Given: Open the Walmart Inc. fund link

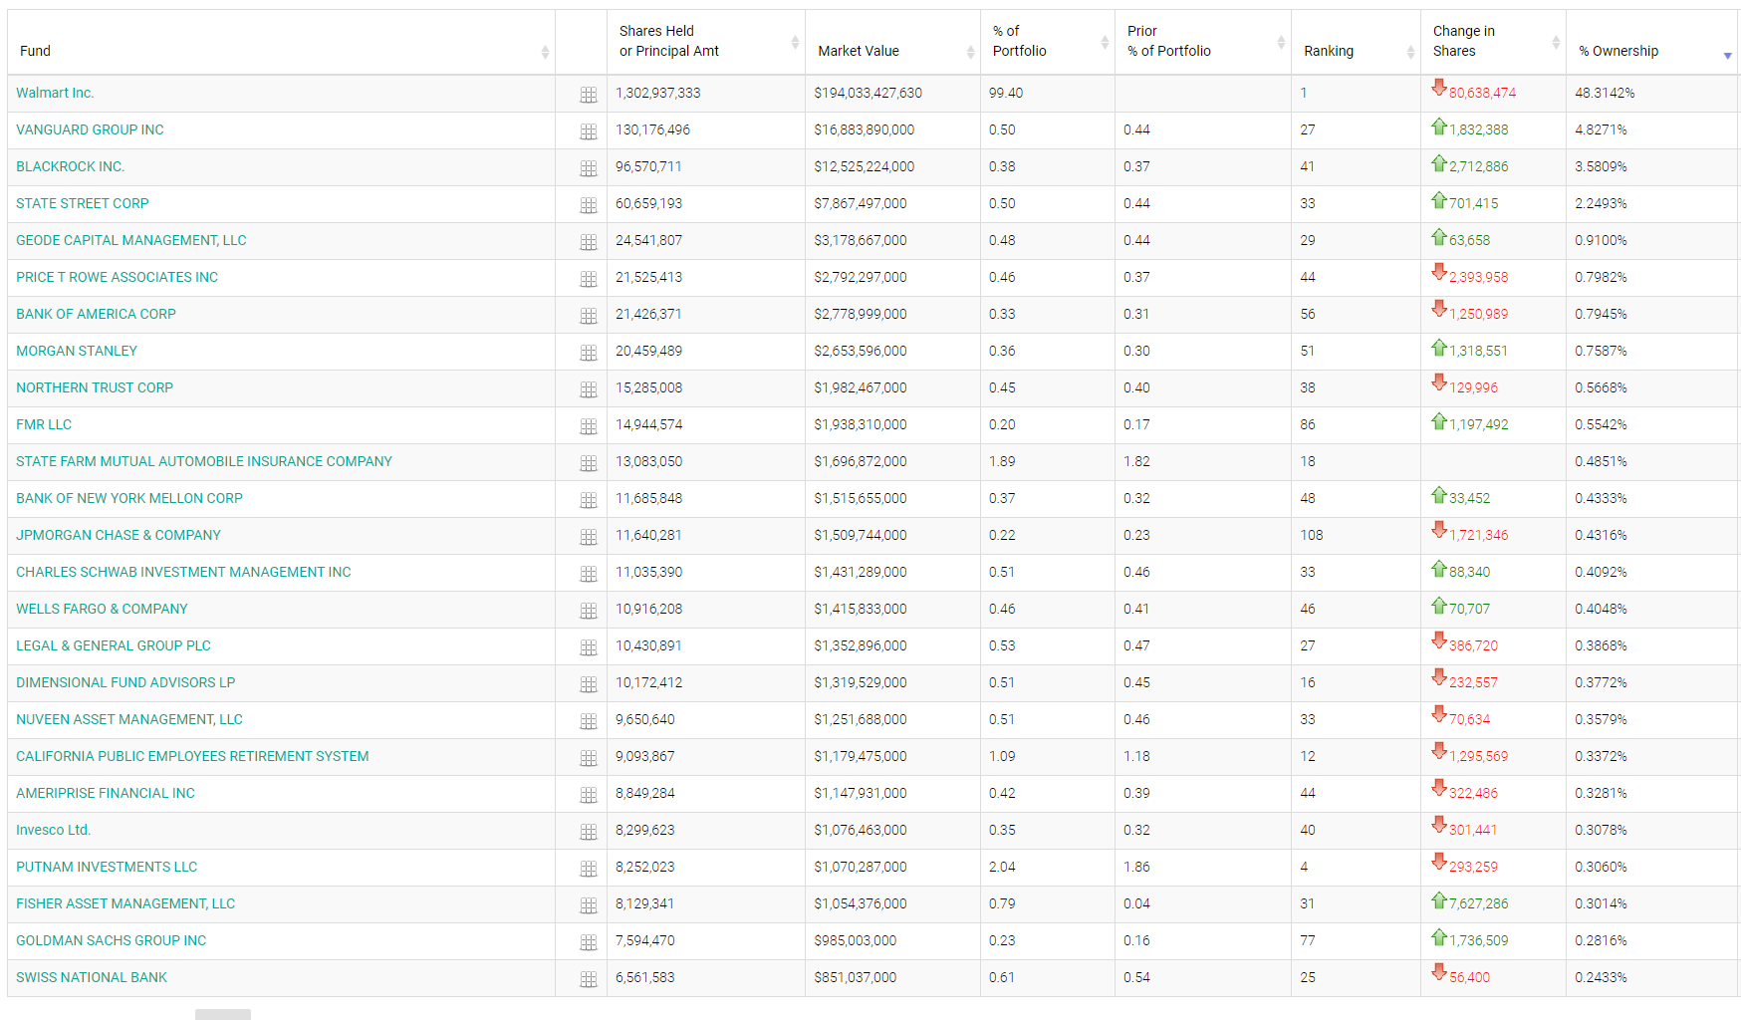Looking at the screenshot, I should (55, 93).
